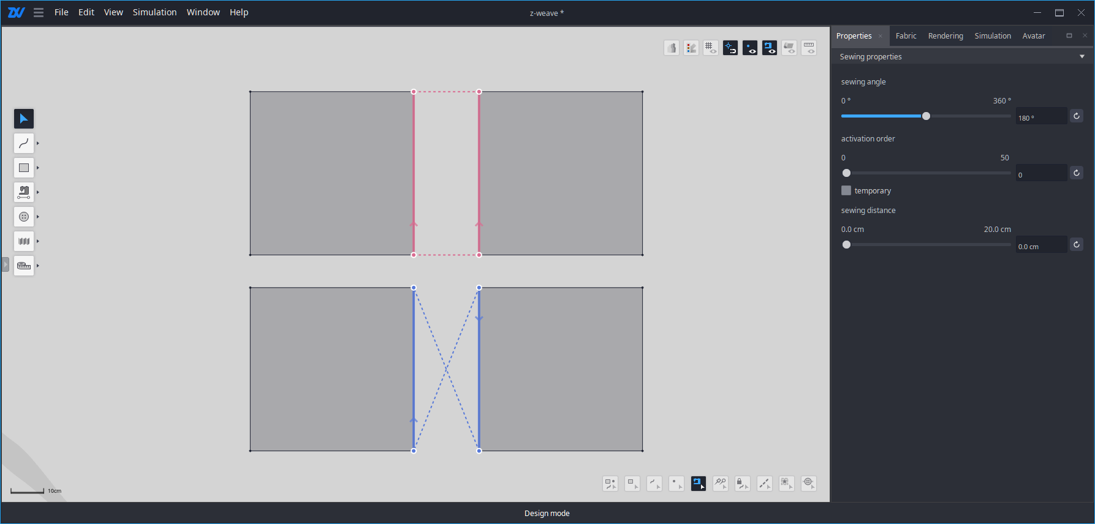Expand pleat tool options arrow
Image resolution: width=1095 pixels, height=524 pixels.
click(x=38, y=241)
